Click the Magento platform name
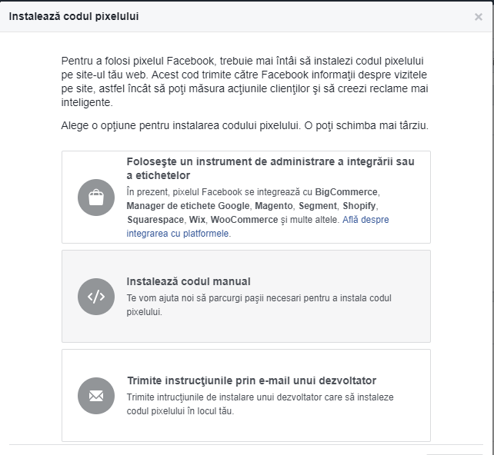The image size is (494, 455). [x=274, y=206]
